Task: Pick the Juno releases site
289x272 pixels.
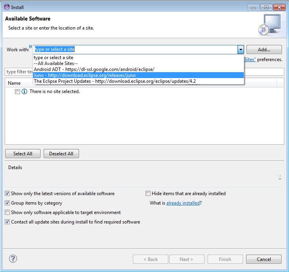Action: click(x=138, y=75)
